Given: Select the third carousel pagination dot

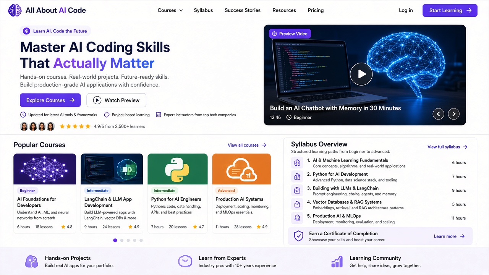Looking at the screenshot, I should click(128, 240).
